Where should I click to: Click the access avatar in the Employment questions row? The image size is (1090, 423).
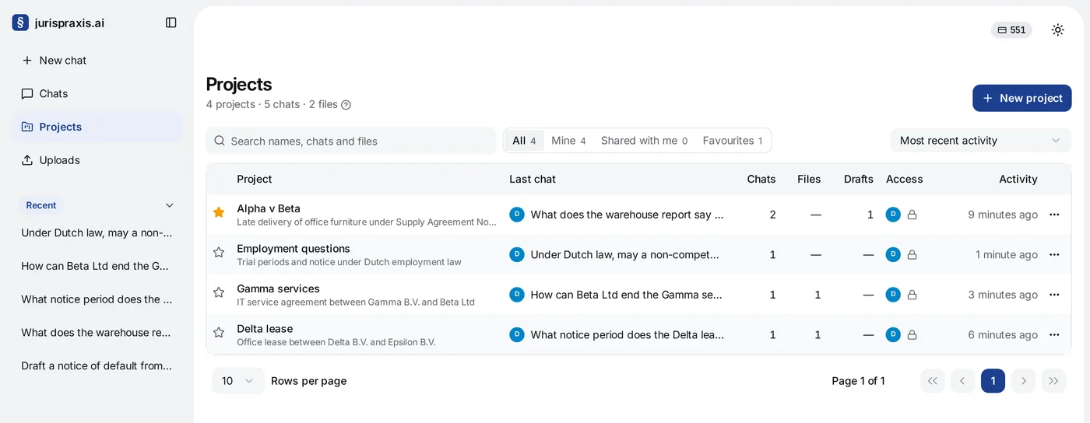(893, 254)
